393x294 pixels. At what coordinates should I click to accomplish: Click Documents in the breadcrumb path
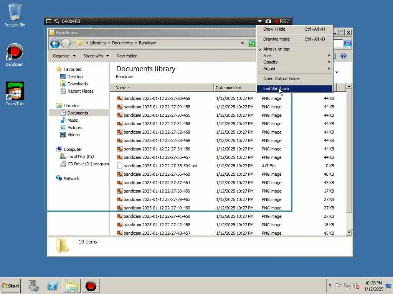coord(122,43)
